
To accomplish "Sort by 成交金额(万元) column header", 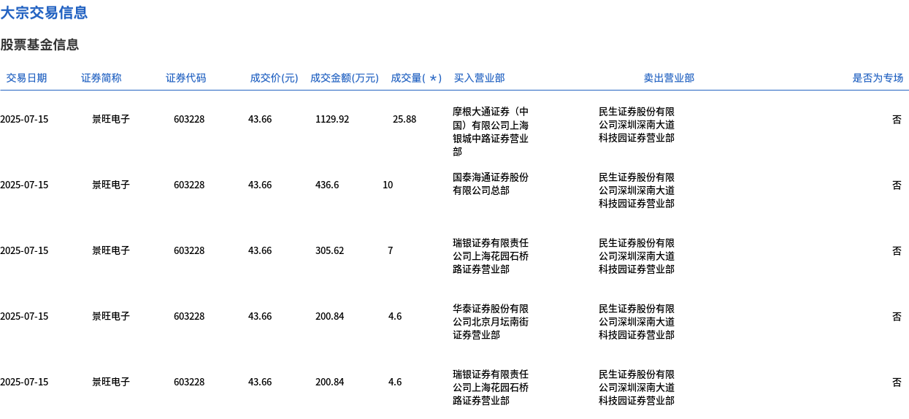I will (x=345, y=78).
